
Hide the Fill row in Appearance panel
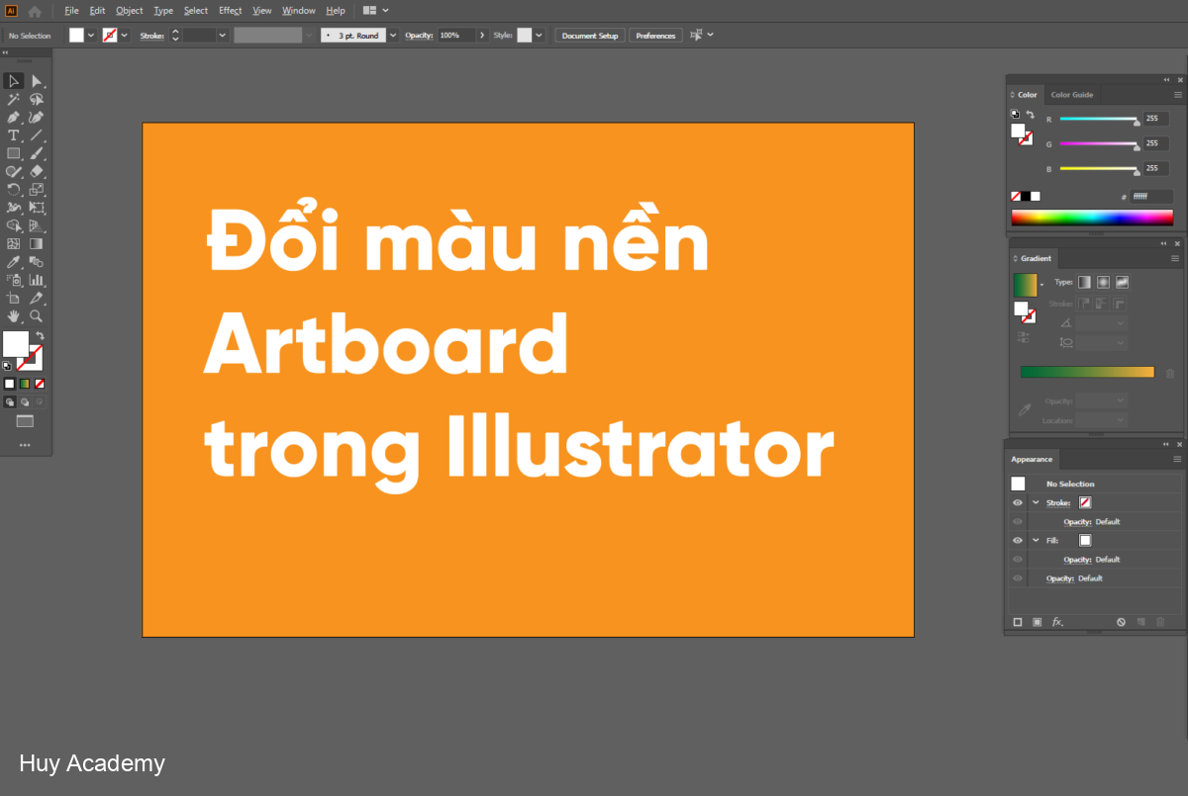click(1017, 540)
